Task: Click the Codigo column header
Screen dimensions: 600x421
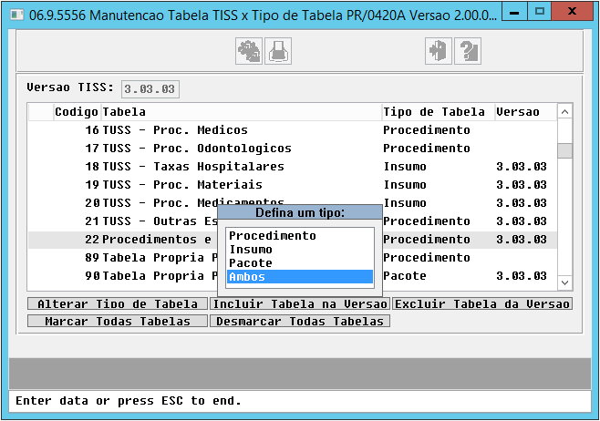Action: (x=77, y=112)
